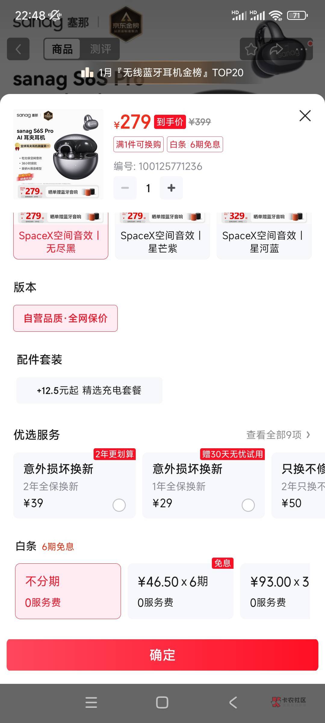The height and width of the screenshot is (723, 325).
Task: Switch to the 商品 tab
Action: (x=62, y=49)
